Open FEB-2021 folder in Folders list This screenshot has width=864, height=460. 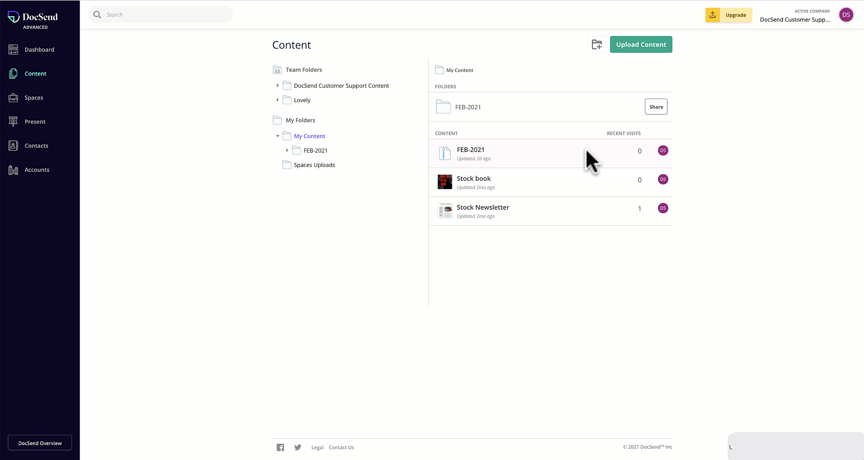pyautogui.click(x=468, y=107)
